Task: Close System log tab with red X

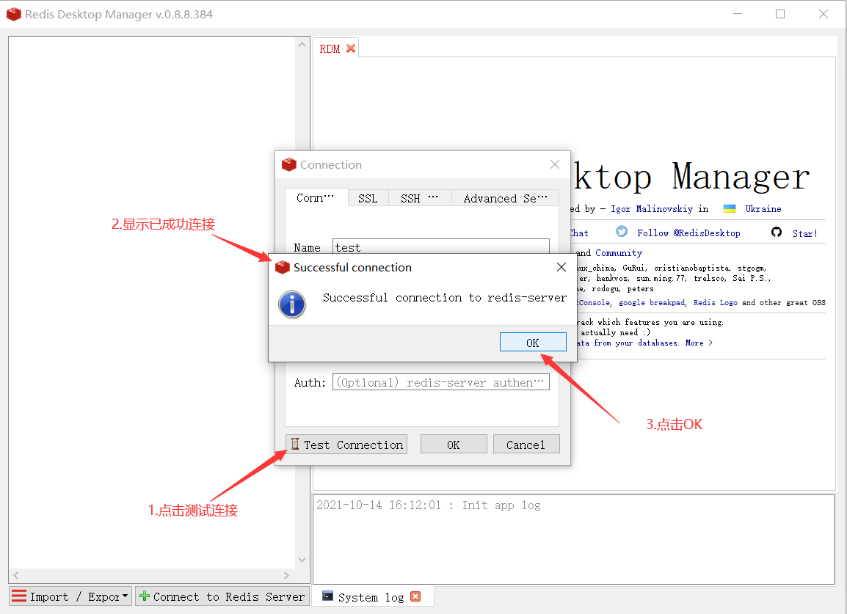Action: pos(415,596)
